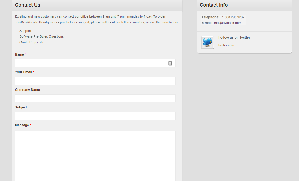Click the Message field label

click(x=22, y=125)
